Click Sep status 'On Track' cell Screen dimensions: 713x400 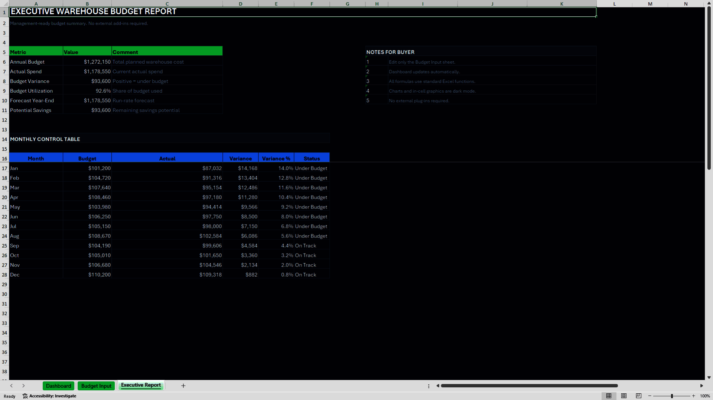[x=312, y=245]
